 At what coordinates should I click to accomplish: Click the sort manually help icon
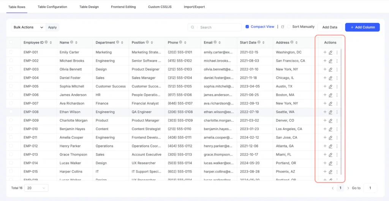(x=283, y=27)
